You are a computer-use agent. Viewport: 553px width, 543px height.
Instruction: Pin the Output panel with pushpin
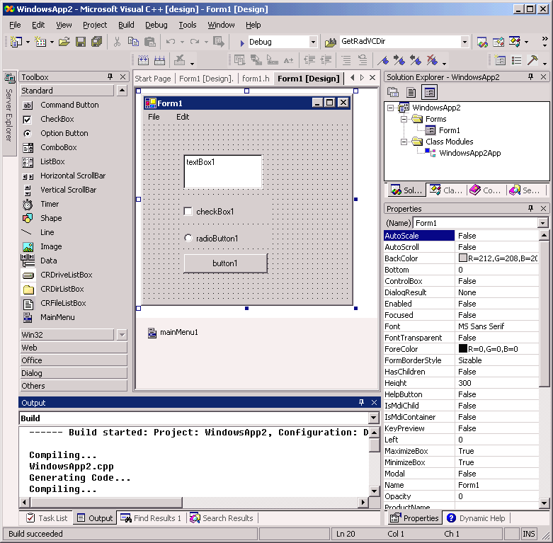tap(361, 402)
